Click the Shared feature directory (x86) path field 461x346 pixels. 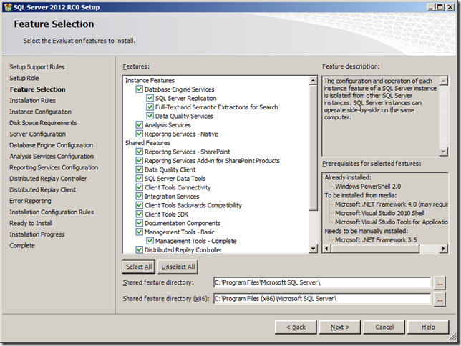(x=322, y=299)
